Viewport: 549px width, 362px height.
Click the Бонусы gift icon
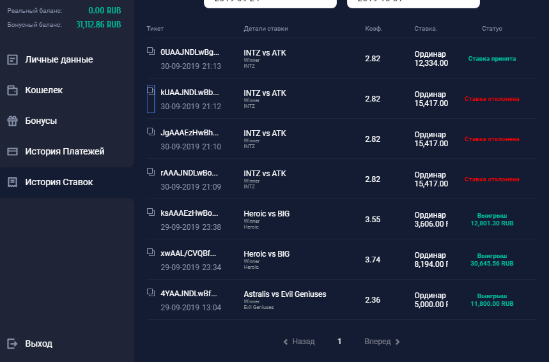pos(13,121)
